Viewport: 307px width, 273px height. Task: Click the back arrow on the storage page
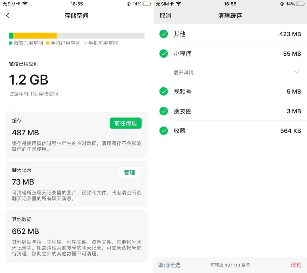(x=8, y=16)
